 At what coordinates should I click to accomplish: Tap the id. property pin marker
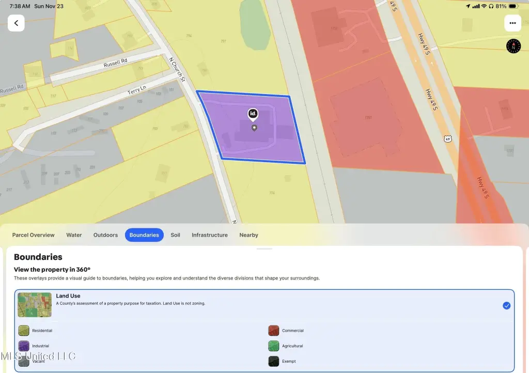tap(253, 114)
